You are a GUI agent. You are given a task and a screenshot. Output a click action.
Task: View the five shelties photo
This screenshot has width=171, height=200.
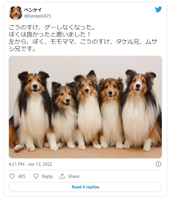[85, 107]
